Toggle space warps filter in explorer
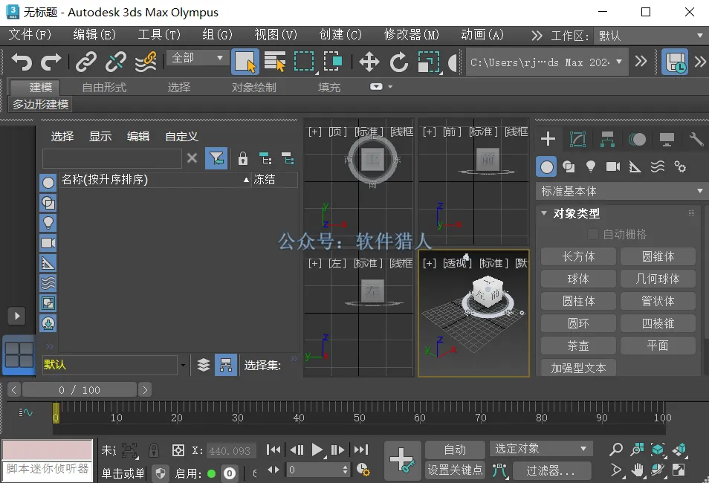Viewport: 709px width, 483px height. 48,283
